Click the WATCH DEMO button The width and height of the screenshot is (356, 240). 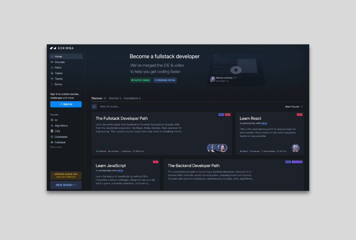point(140,80)
